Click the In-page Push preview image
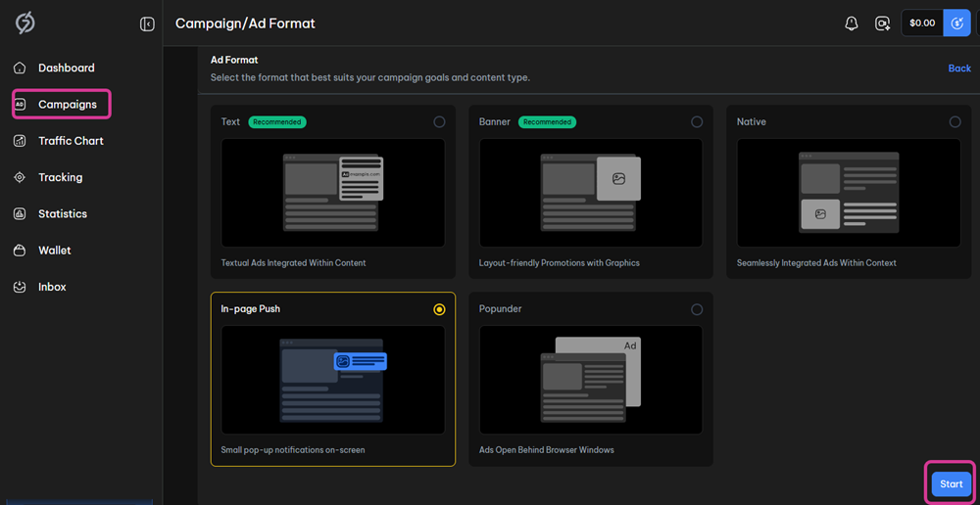This screenshot has width=980, height=505. click(333, 380)
